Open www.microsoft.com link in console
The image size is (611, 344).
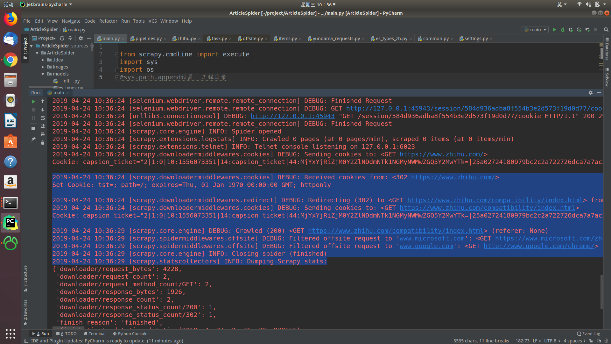(432, 238)
